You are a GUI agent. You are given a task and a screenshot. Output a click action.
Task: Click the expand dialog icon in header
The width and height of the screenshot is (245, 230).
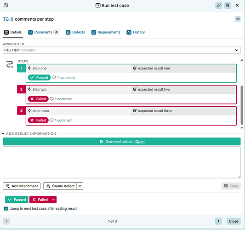[x=6, y=6]
